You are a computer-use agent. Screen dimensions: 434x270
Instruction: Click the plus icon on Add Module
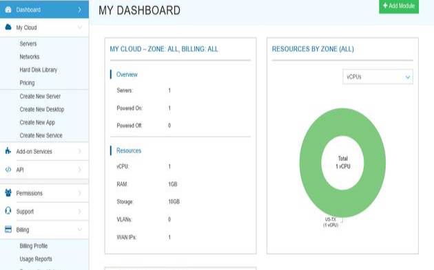385,5
